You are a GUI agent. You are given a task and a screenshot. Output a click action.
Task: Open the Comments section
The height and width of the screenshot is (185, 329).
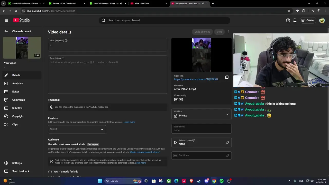click(x=22, y=100)
